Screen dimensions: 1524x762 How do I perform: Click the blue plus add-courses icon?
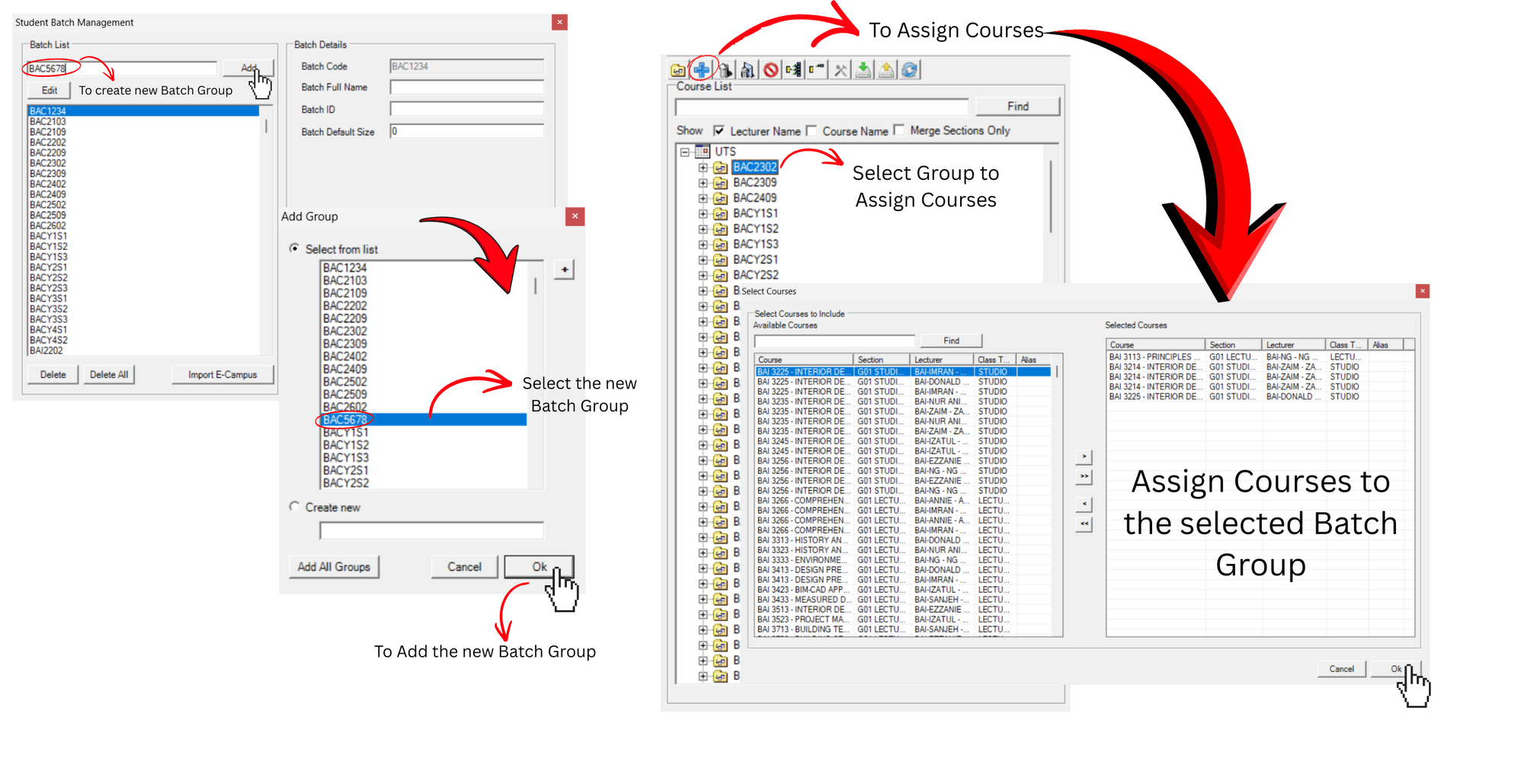click(702, 70)
